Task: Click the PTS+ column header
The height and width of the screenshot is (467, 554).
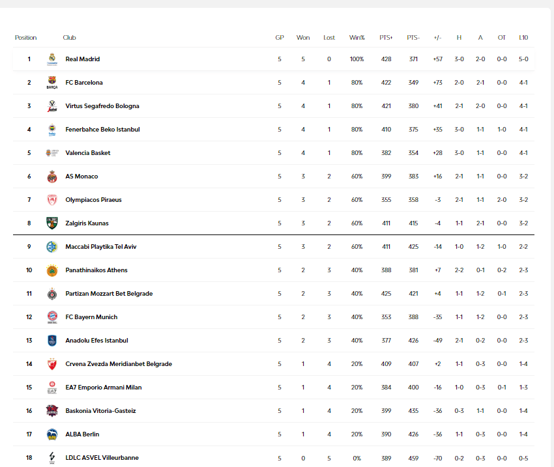Action: click(x=386, y=38)
